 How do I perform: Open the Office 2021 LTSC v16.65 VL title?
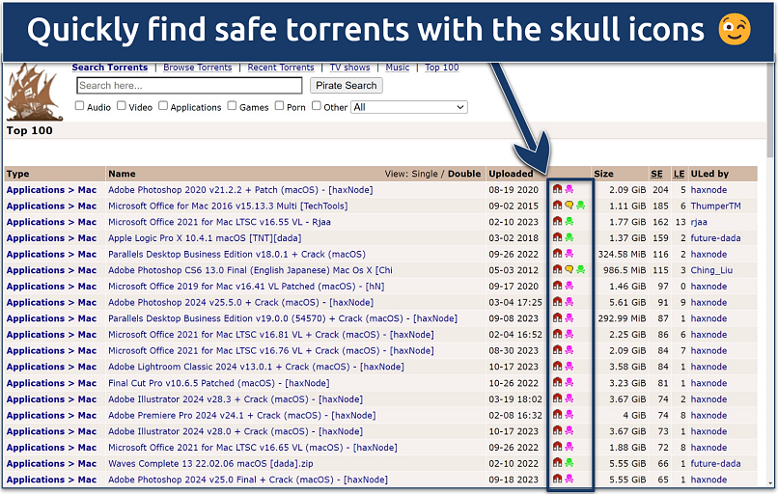(x=253, y=447)
